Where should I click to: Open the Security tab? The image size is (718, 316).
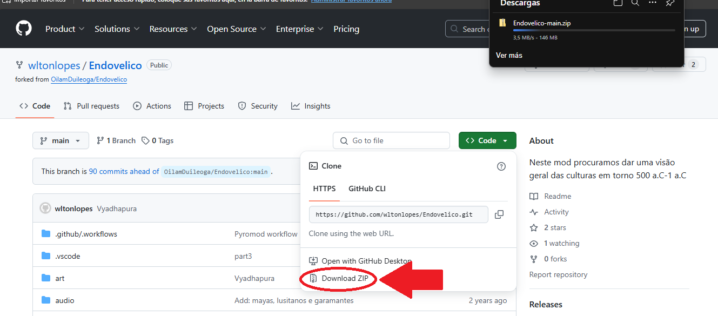point(258,106)
